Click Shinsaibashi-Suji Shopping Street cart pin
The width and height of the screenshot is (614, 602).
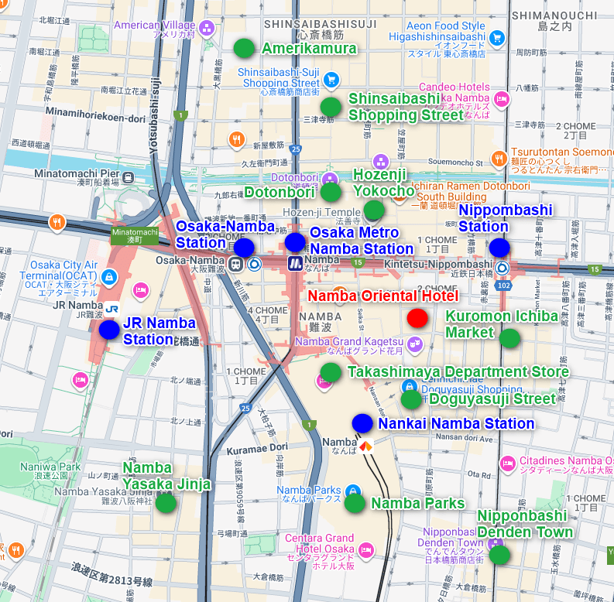331,80
